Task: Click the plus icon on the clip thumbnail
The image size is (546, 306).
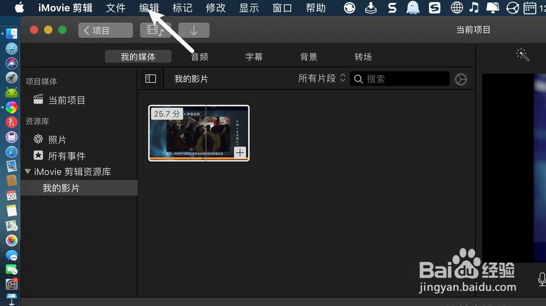Action: [240, 152]
